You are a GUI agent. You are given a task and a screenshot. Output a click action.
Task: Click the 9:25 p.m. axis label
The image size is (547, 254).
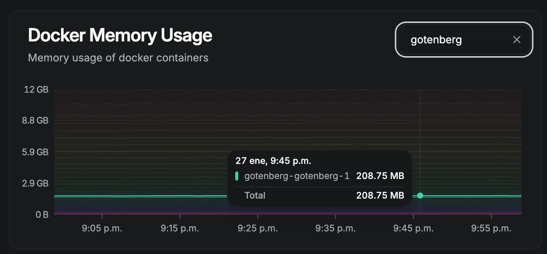[258, 228]
